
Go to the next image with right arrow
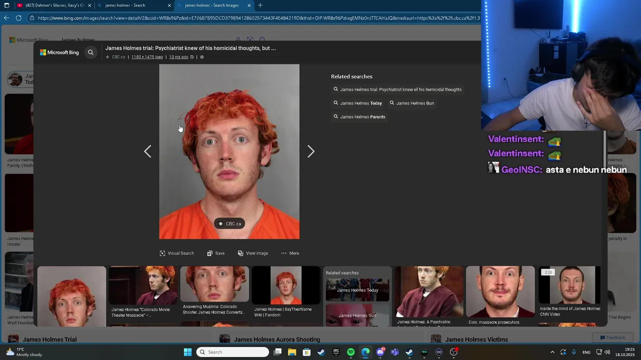(311, 151)
